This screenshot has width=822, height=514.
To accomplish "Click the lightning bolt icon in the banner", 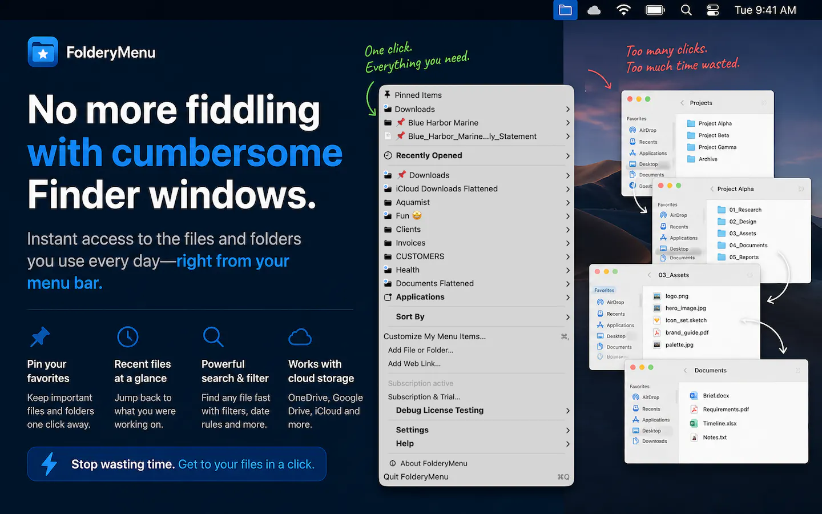I will [50, 464].
